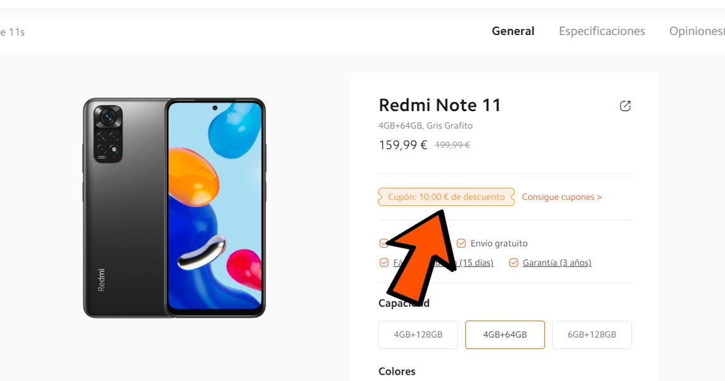Click the crossed-out 199,99 € original price

click(x=452, y=145)
